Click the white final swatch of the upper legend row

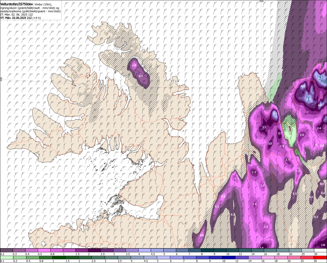pyautogui.click(x=320, y=250)
